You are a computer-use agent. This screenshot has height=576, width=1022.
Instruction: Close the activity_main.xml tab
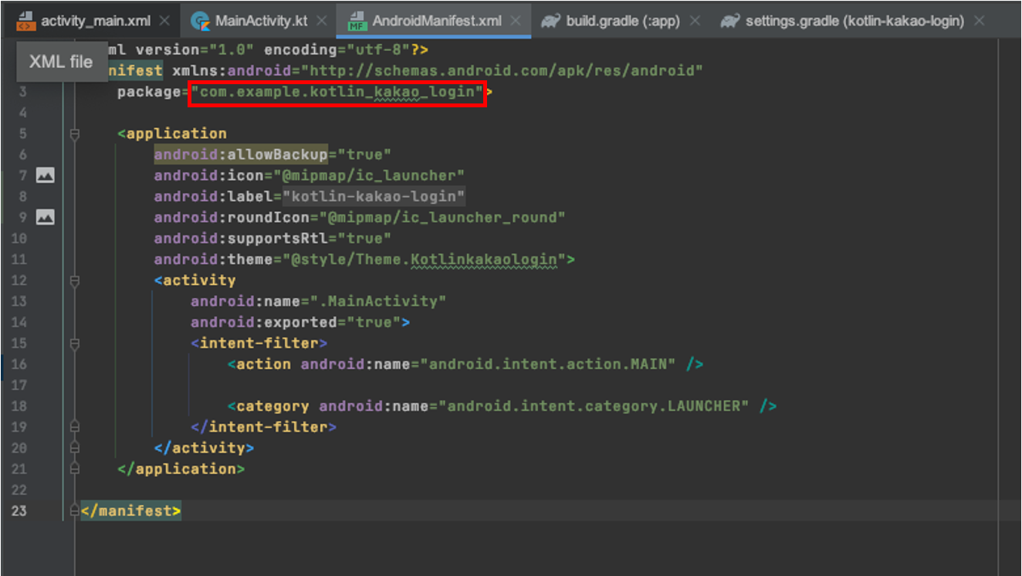164,21
